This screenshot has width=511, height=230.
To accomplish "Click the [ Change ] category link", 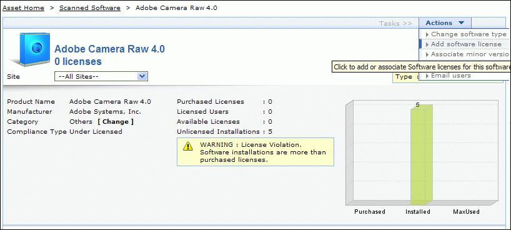I will click(x=116, y=122).
